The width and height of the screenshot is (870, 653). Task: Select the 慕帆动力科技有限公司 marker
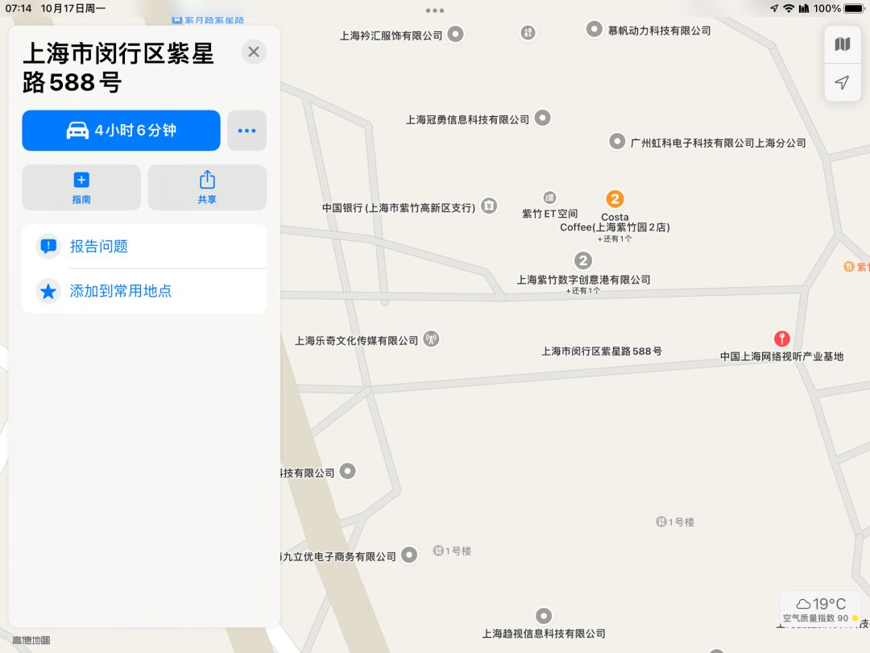click(x=594, y=29)
